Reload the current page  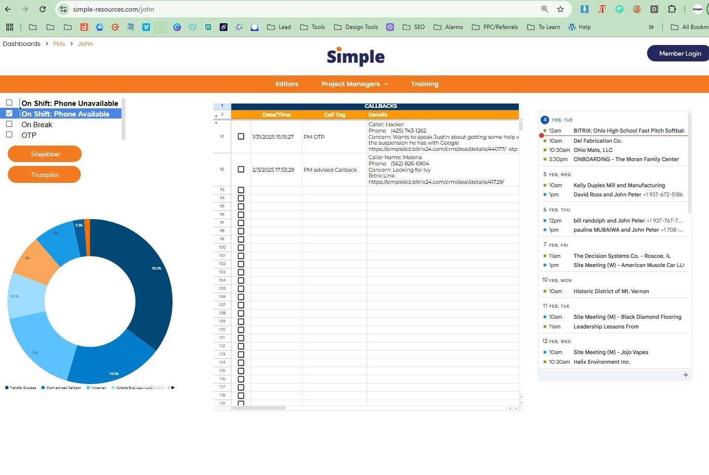click(x=43, y=9)
